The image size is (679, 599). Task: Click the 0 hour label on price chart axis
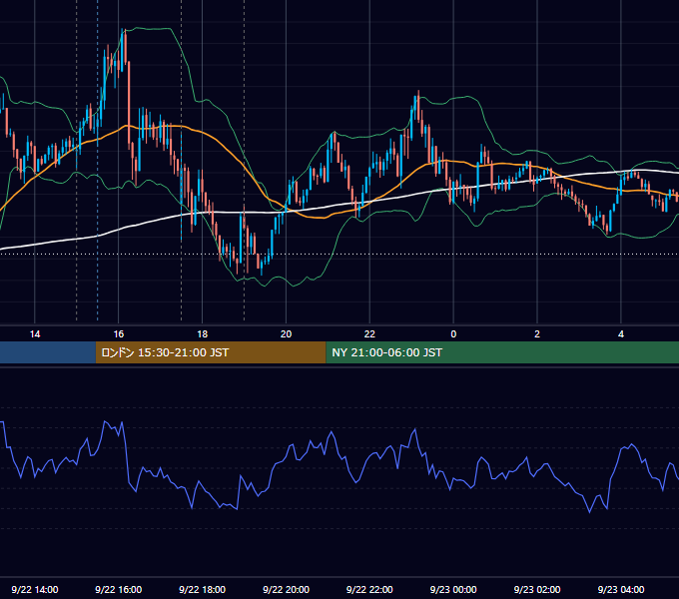click(x=453, y=334)
